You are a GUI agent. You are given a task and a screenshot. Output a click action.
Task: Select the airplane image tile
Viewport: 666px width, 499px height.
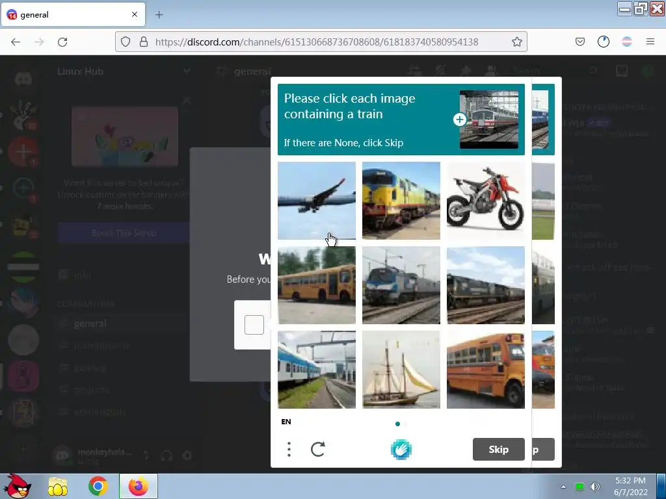(x=317, y=201)
